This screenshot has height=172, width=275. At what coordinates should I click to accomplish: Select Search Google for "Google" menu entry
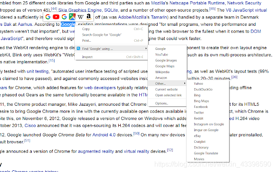(x=111, y=35)
